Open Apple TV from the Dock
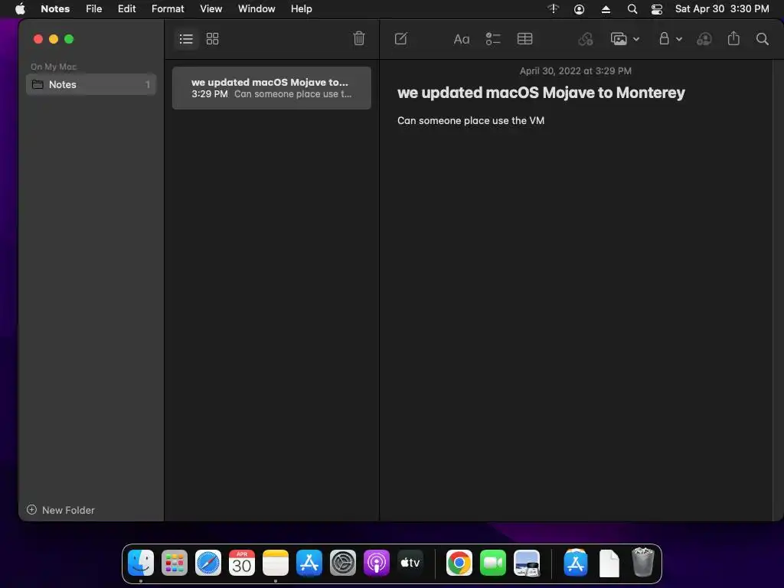Screen dimensions: 784x588 pyautogui.click(x=410, y=563)
